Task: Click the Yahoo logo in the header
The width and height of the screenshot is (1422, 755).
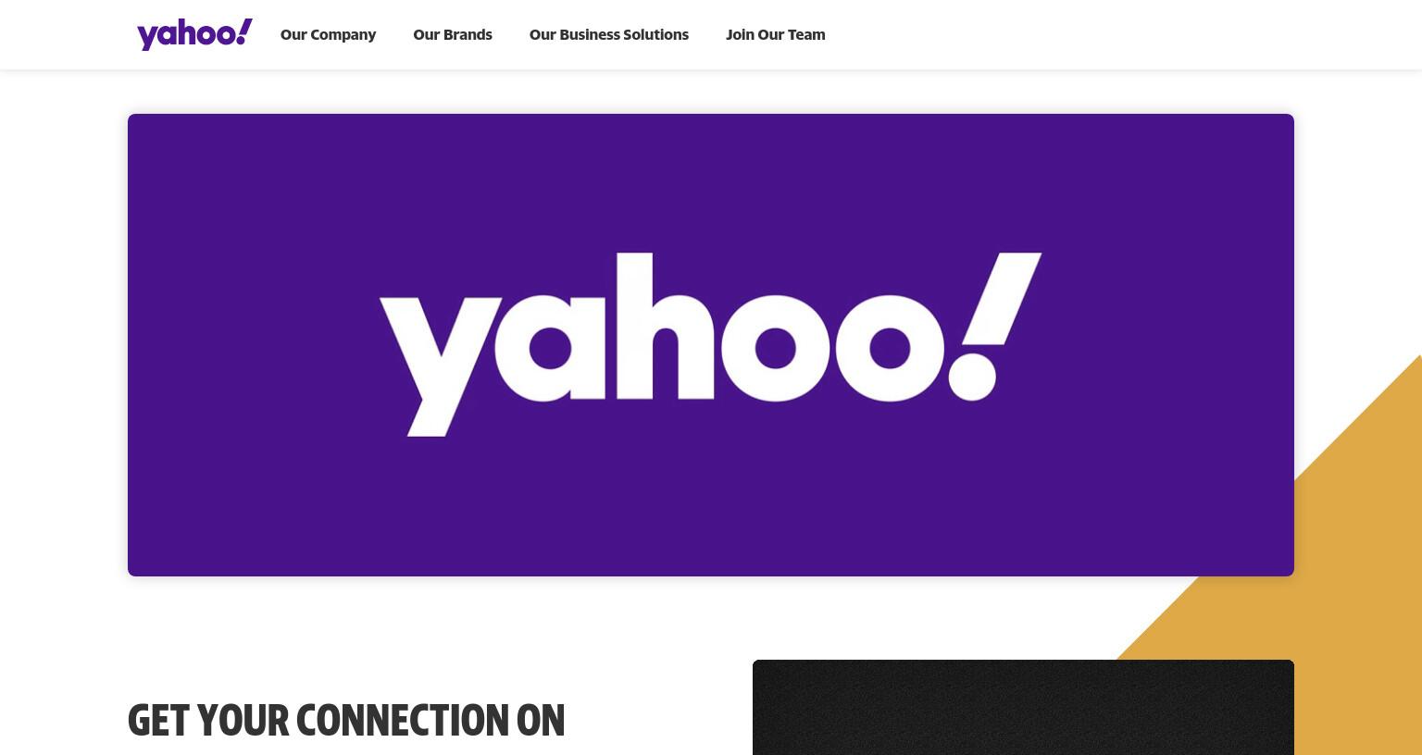Action: click(x=194, y=34)
